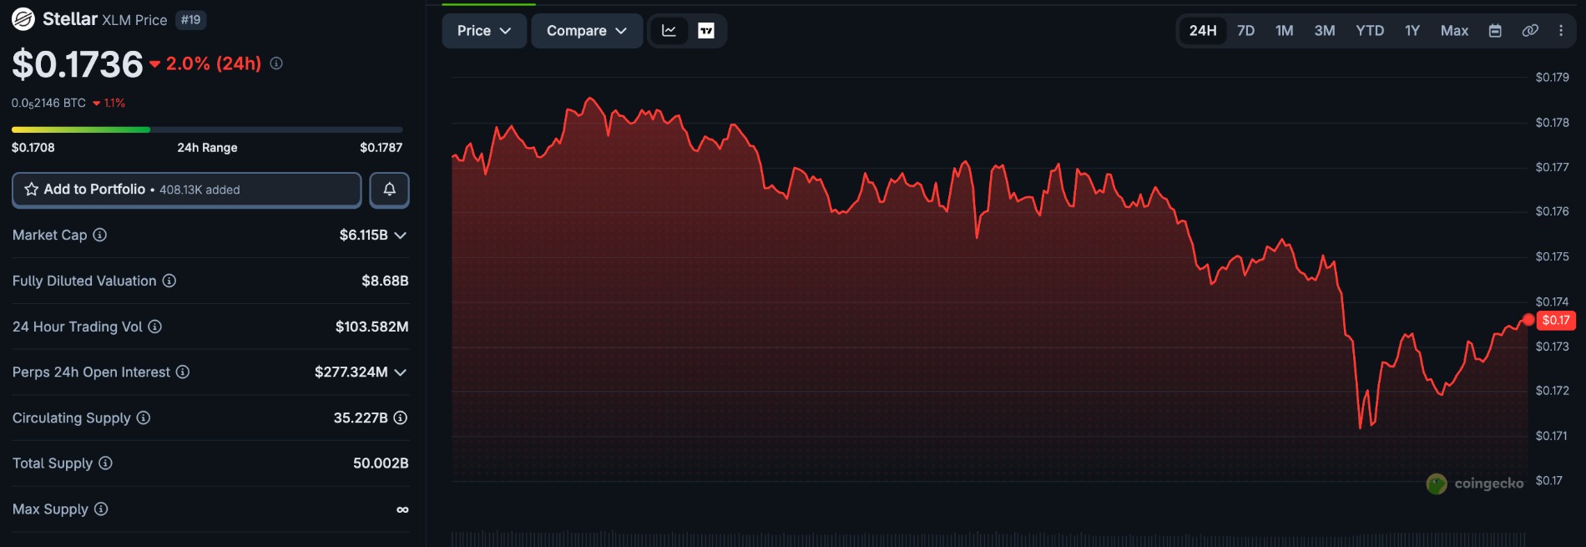
Task: Click the $0.17 current price label
Action: tap(1556, 320)
